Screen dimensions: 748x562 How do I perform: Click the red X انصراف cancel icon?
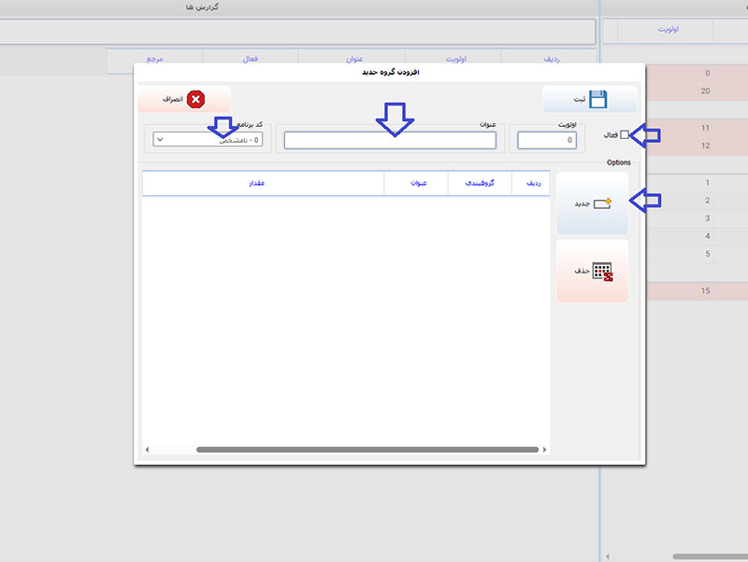point(195,99)
